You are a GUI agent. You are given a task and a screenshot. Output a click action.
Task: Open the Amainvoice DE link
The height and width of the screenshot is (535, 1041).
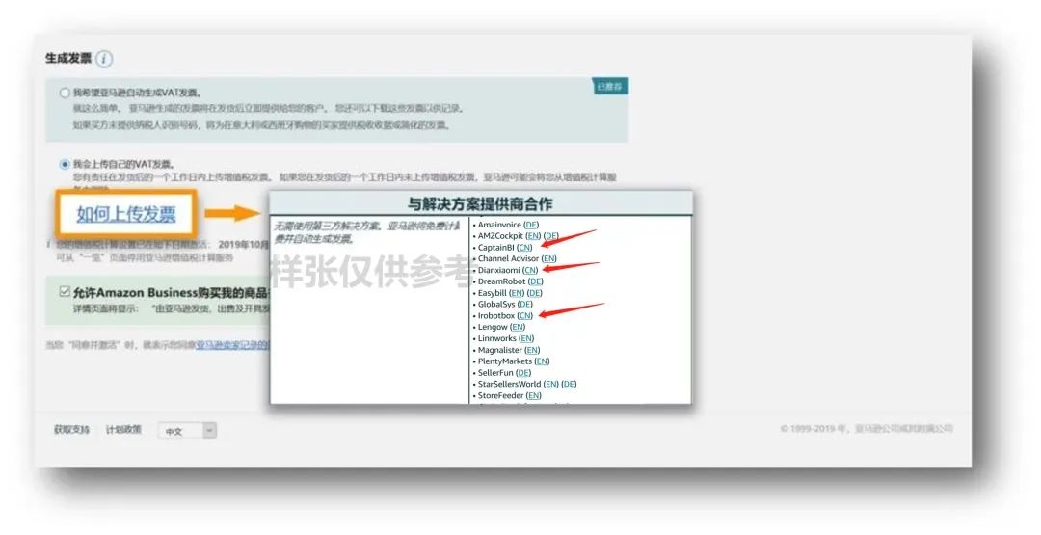coord(531,225)
